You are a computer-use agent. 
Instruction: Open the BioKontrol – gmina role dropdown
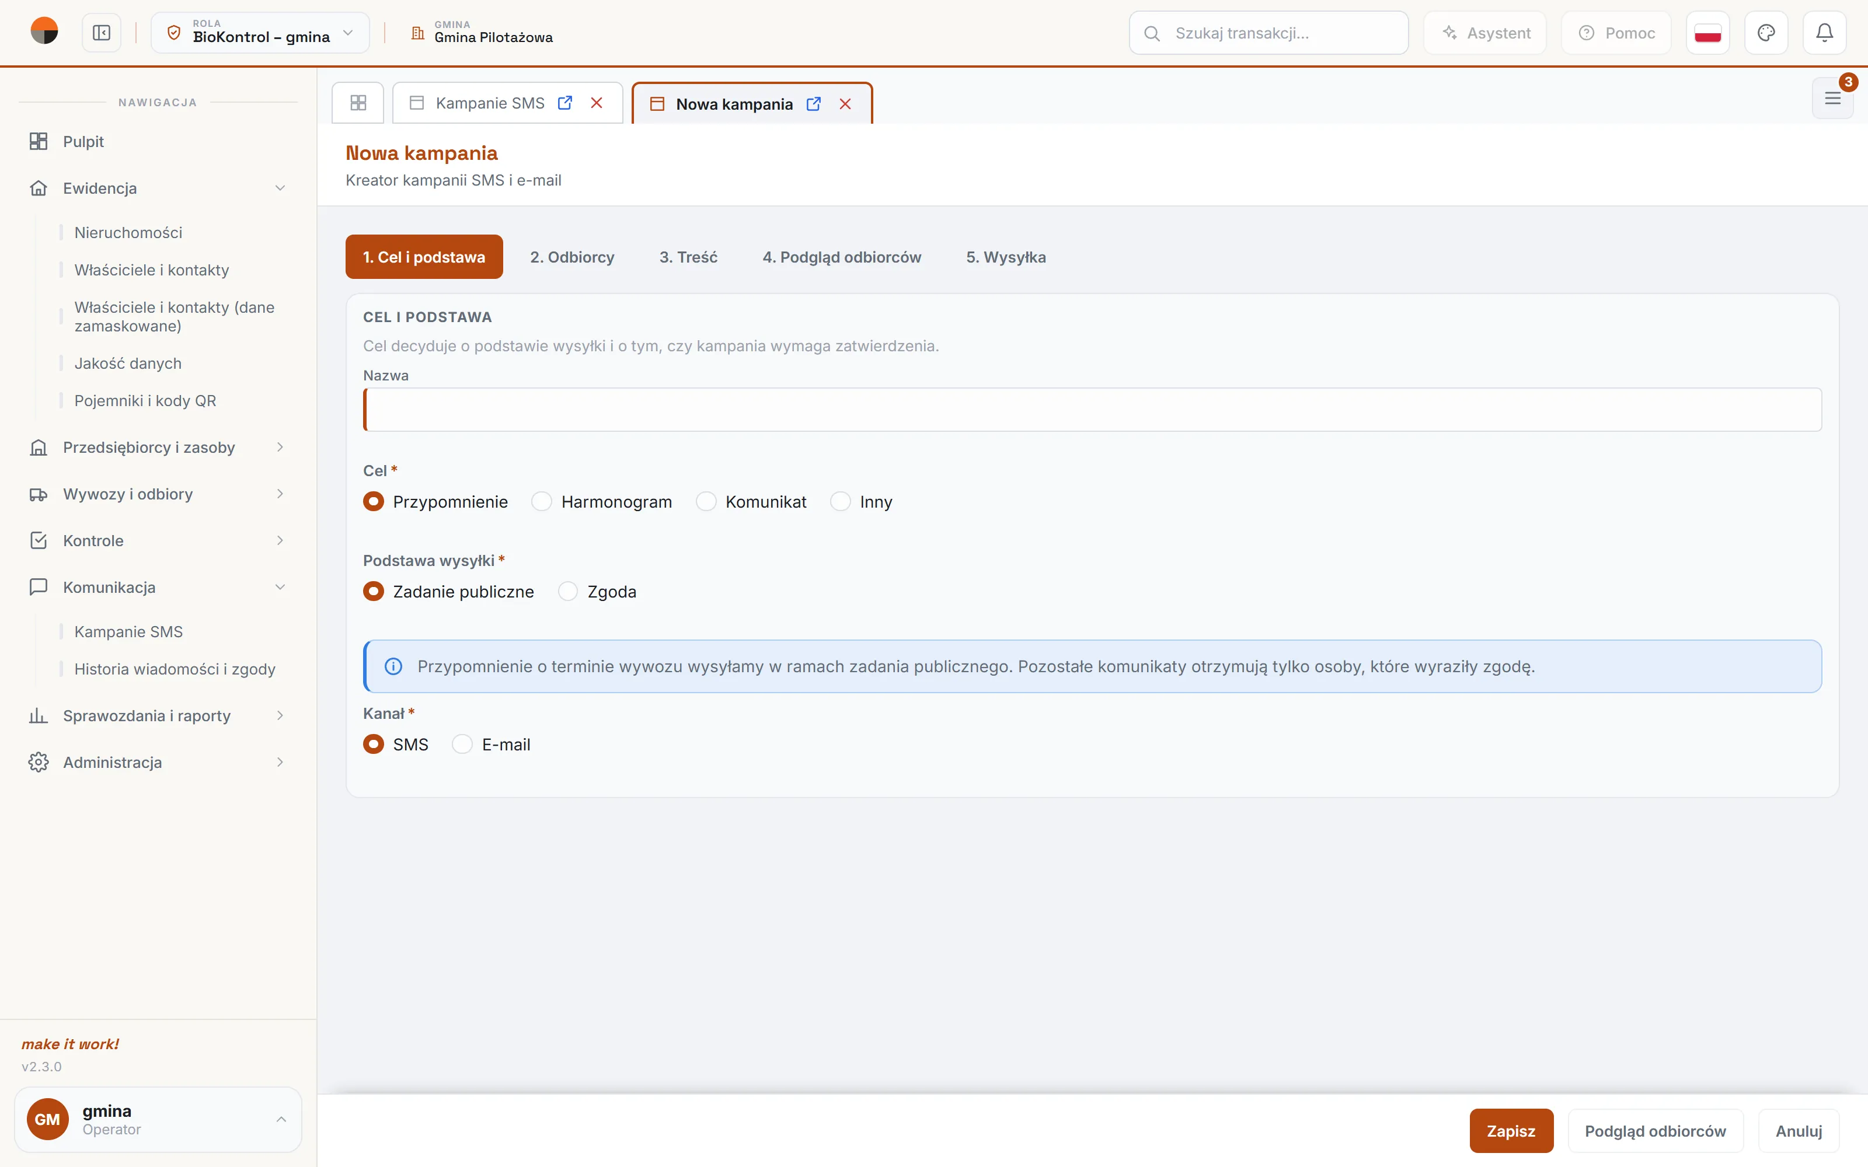(260, 33)
